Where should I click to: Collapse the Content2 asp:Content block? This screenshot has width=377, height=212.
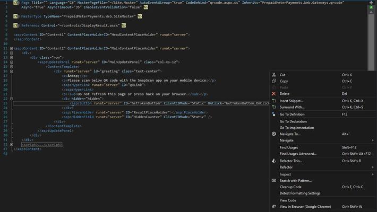tap(11, 48)
